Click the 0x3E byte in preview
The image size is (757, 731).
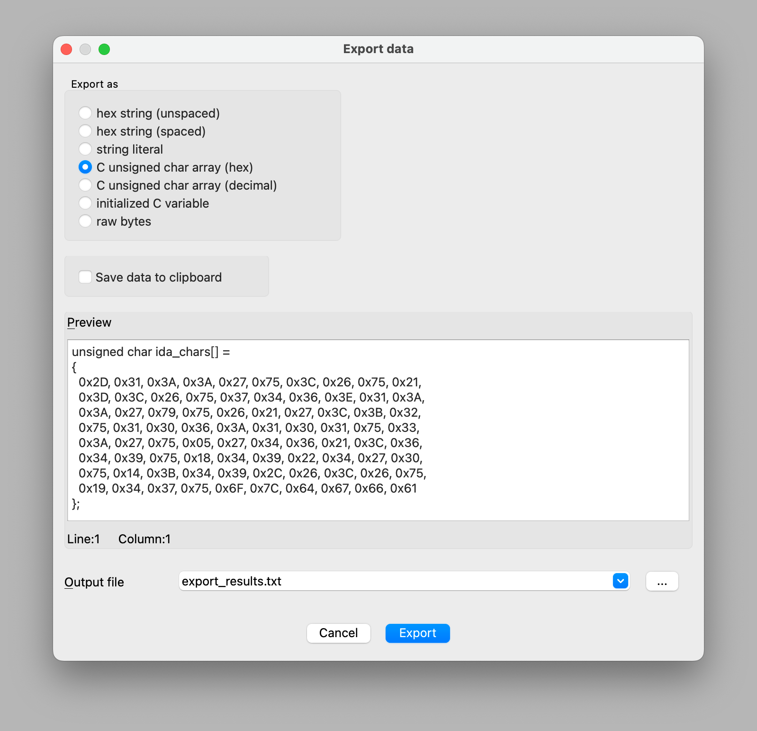coord(338,398)
